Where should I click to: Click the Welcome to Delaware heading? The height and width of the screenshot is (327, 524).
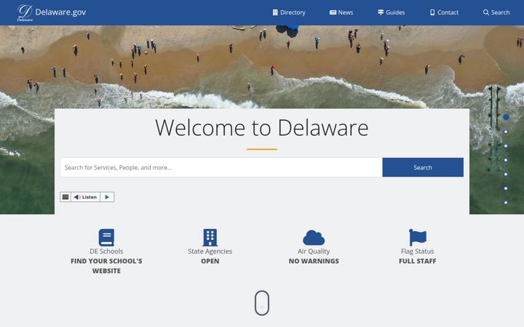tap(262, 128)
